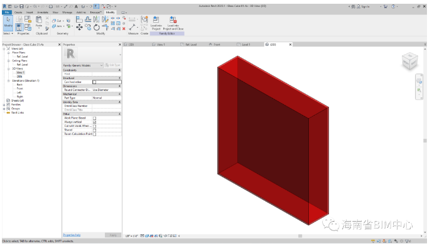This screenshot has height=248, width=432.
Task: Collapse the 3D Views tree node
Action: [9, 68]
